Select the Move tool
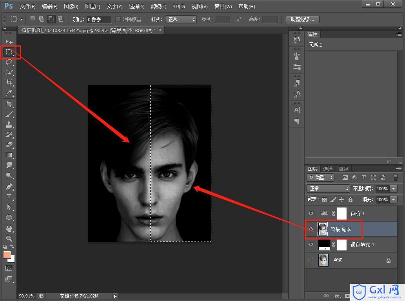Viewport: 405px width, 301px height. coord(9,41)
